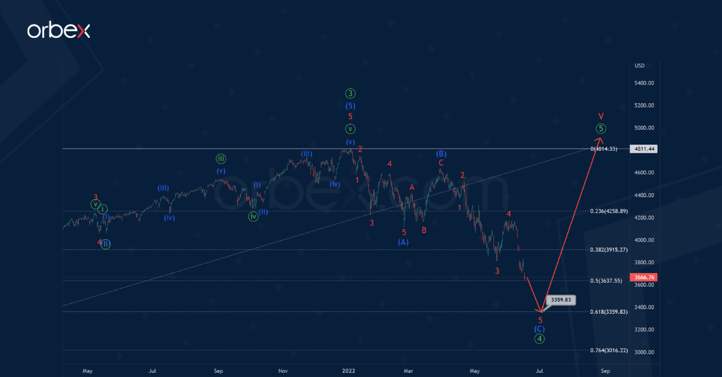Select the 4811.44 price tag on axis
722x377 pixels.
[x=643, y=149]
